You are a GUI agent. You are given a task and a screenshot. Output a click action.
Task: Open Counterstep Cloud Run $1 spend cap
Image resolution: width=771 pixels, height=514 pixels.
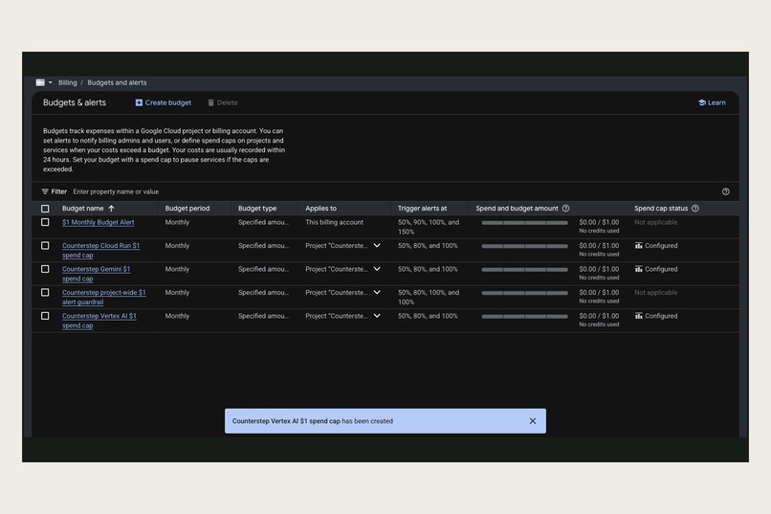tap(100, 251)
